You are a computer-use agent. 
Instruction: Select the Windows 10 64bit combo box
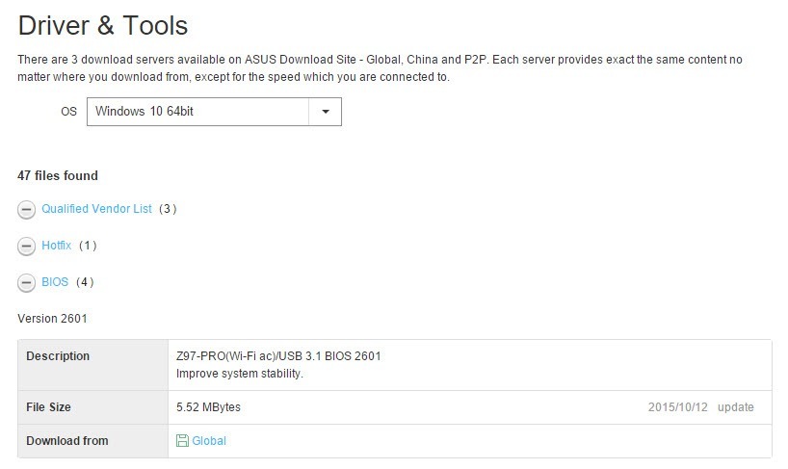[198, 112]
